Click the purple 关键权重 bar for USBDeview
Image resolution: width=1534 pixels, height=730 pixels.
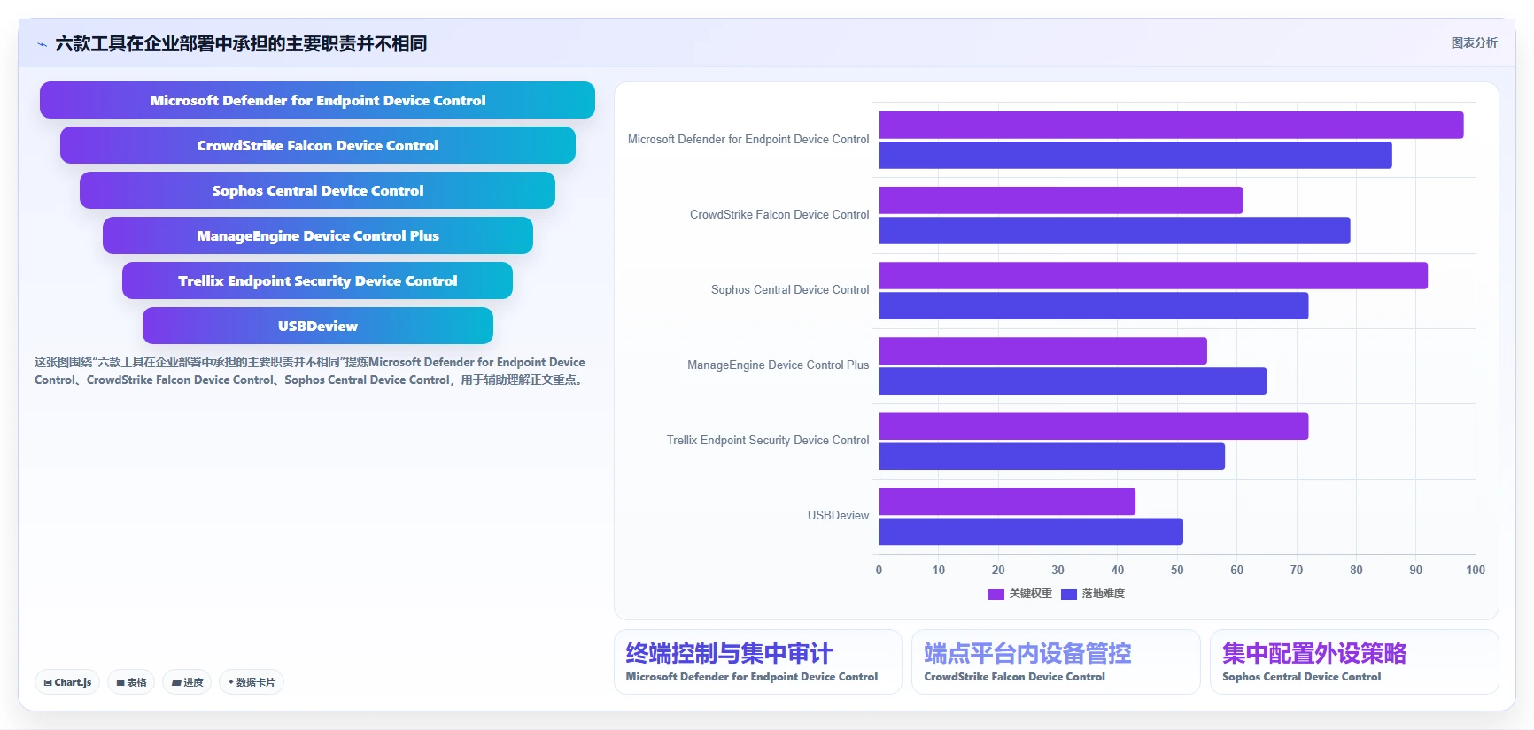[1007, 501]
